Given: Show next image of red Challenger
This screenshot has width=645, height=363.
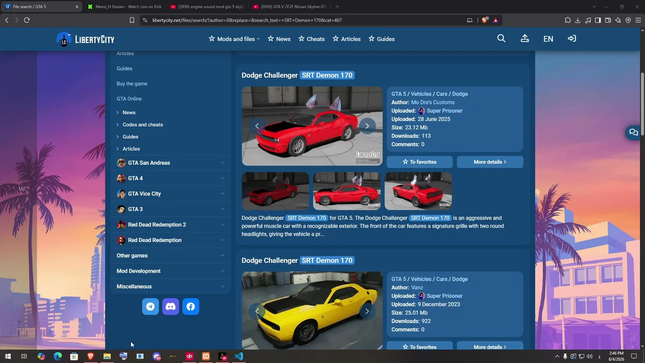Looking at the screenshot, I should [367, 126].
